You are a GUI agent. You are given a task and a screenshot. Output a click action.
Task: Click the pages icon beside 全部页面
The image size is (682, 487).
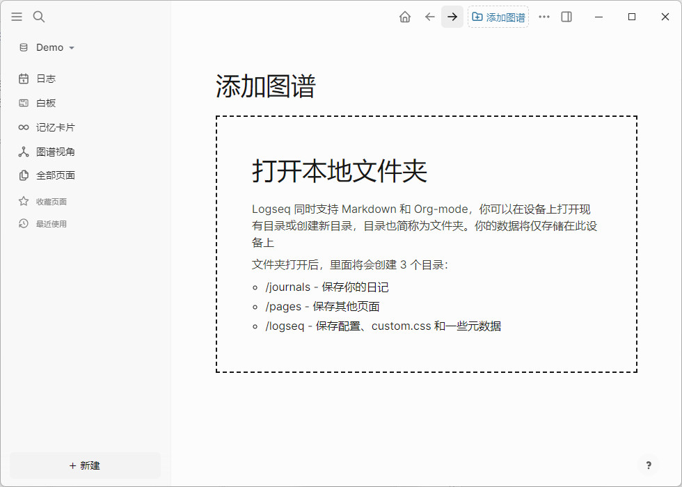[24, 175]
